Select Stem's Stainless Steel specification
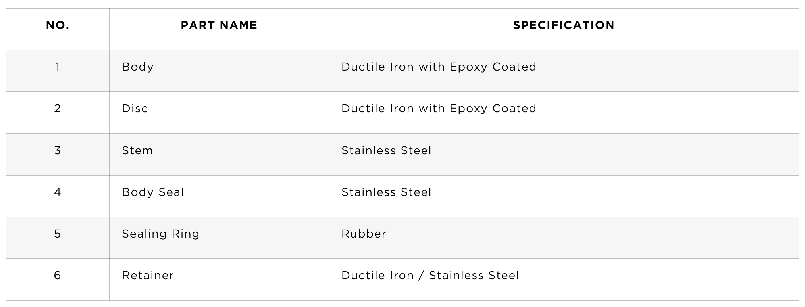 pos(386,151)
